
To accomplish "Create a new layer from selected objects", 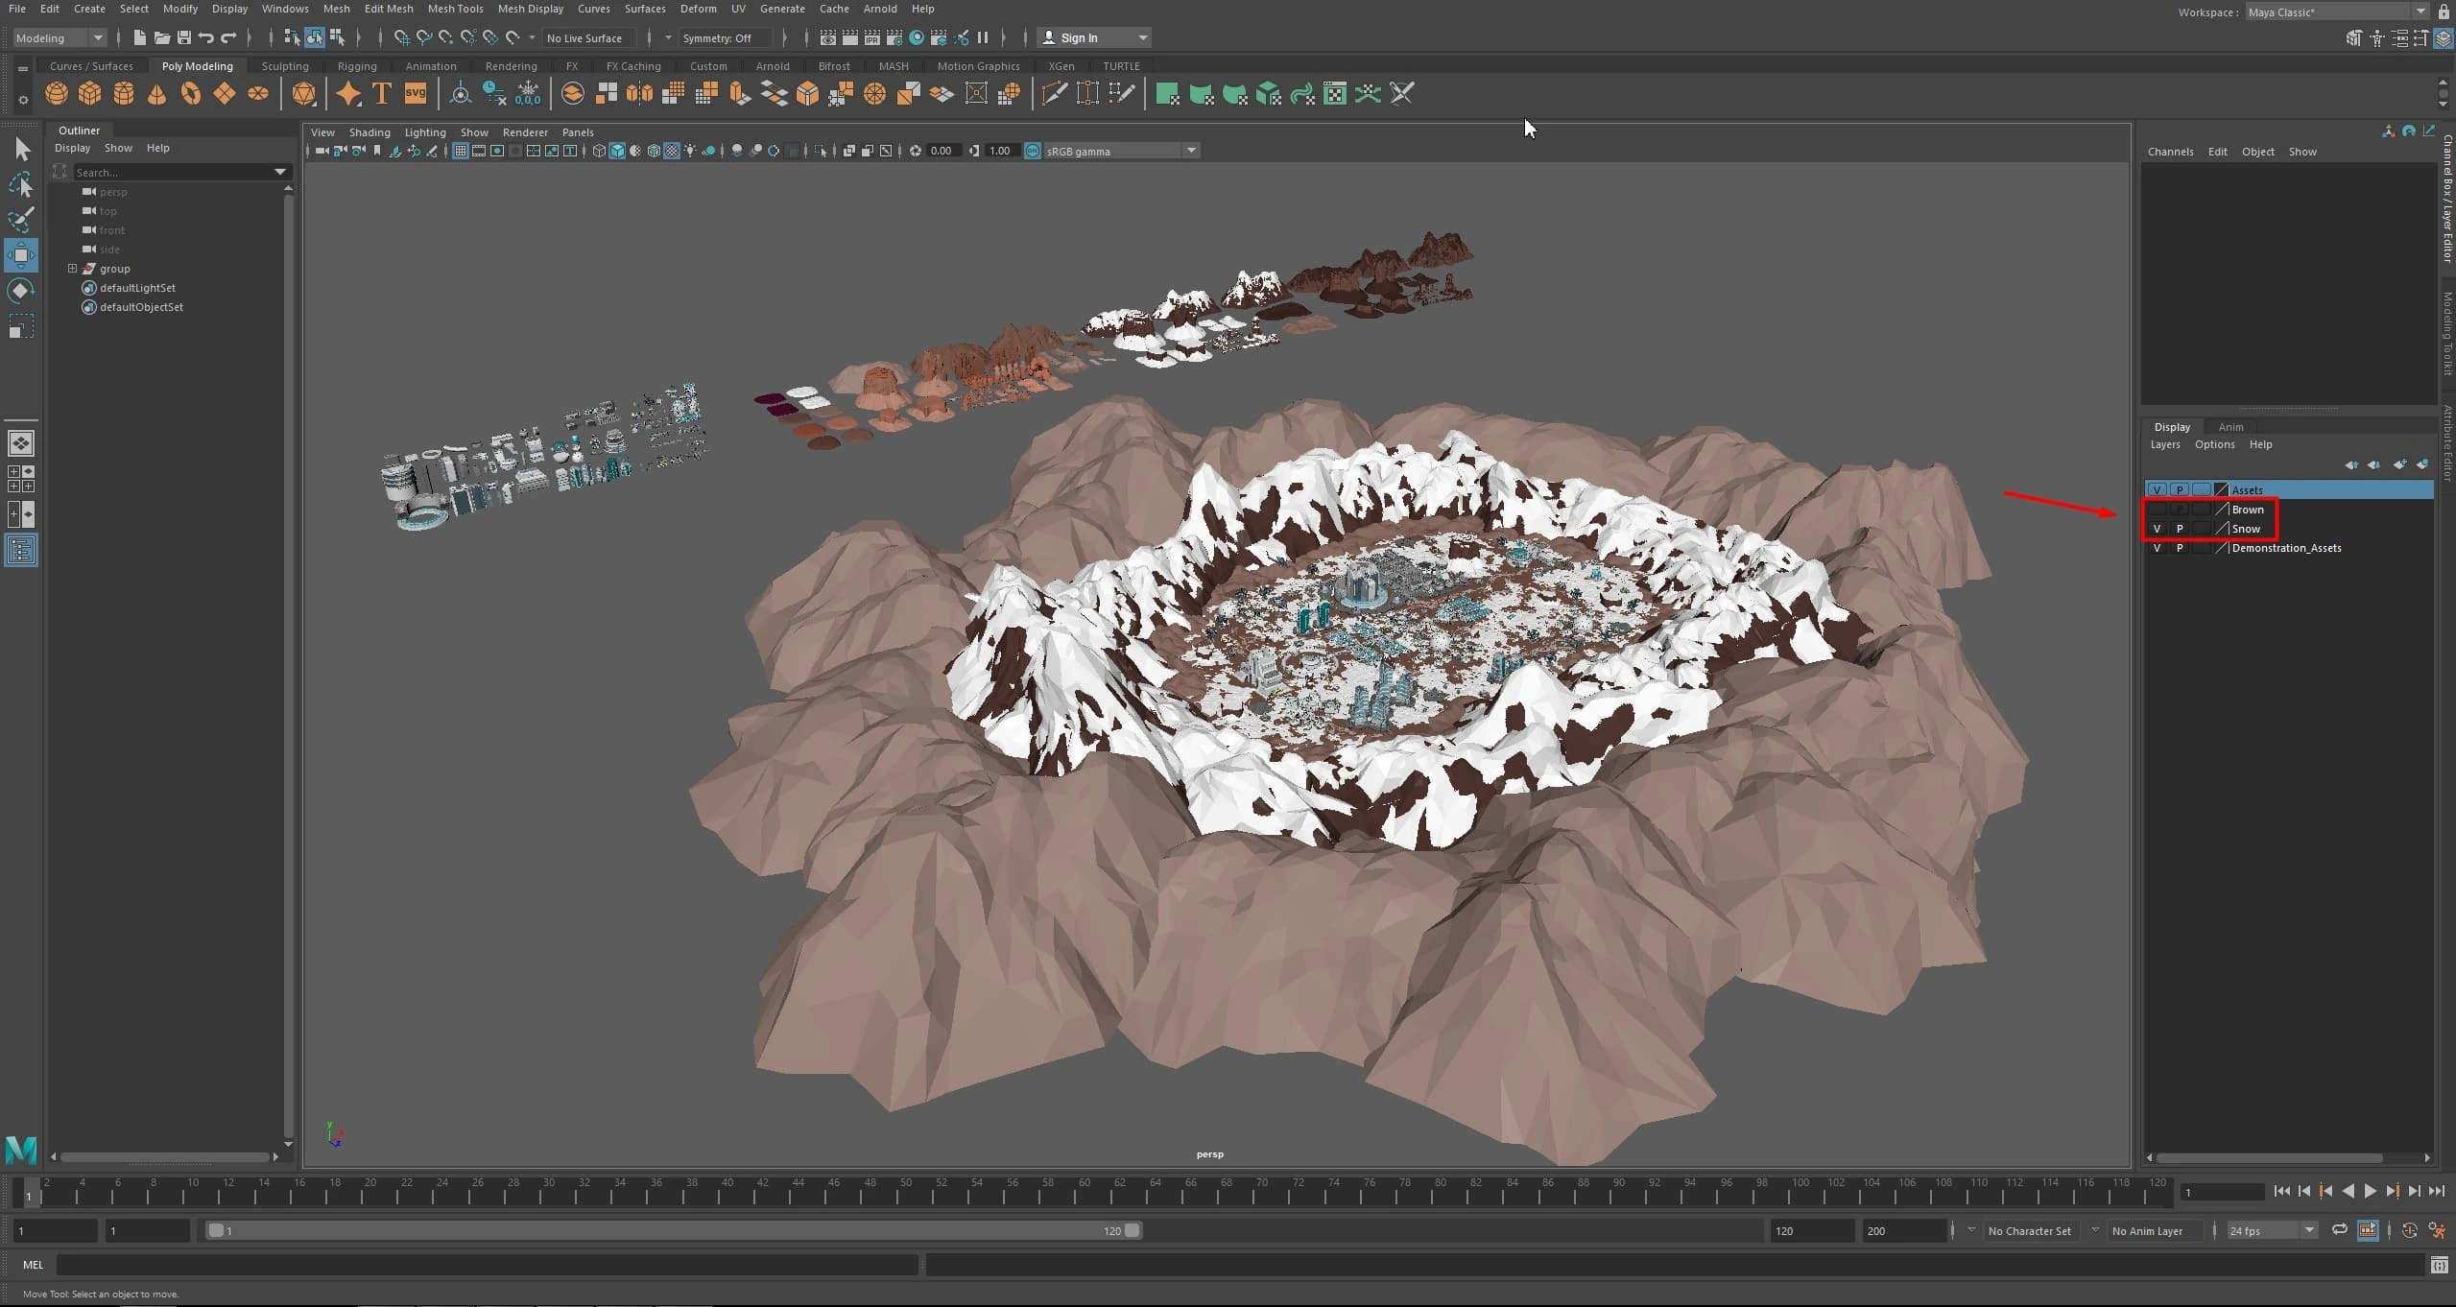I will point(2421,465).
